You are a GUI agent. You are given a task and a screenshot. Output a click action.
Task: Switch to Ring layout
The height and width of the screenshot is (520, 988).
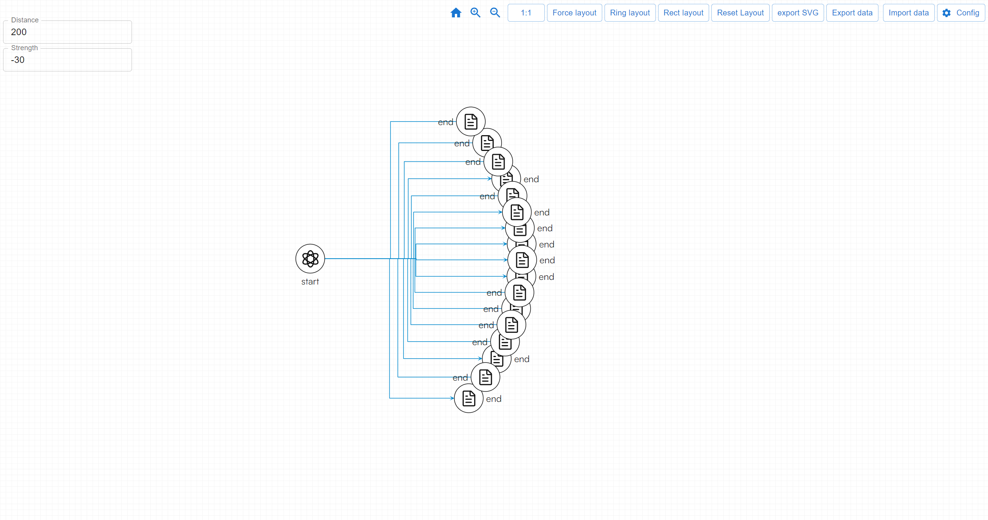(x=630, y=13)
